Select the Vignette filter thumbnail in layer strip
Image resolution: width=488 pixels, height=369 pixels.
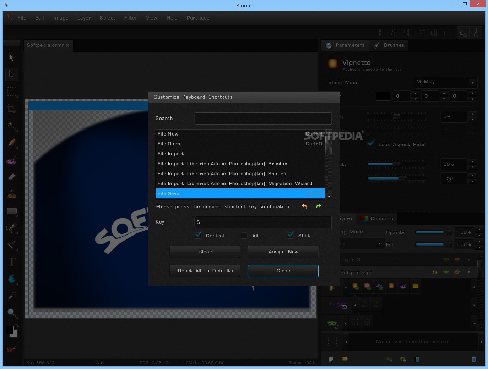coord(355,286)
